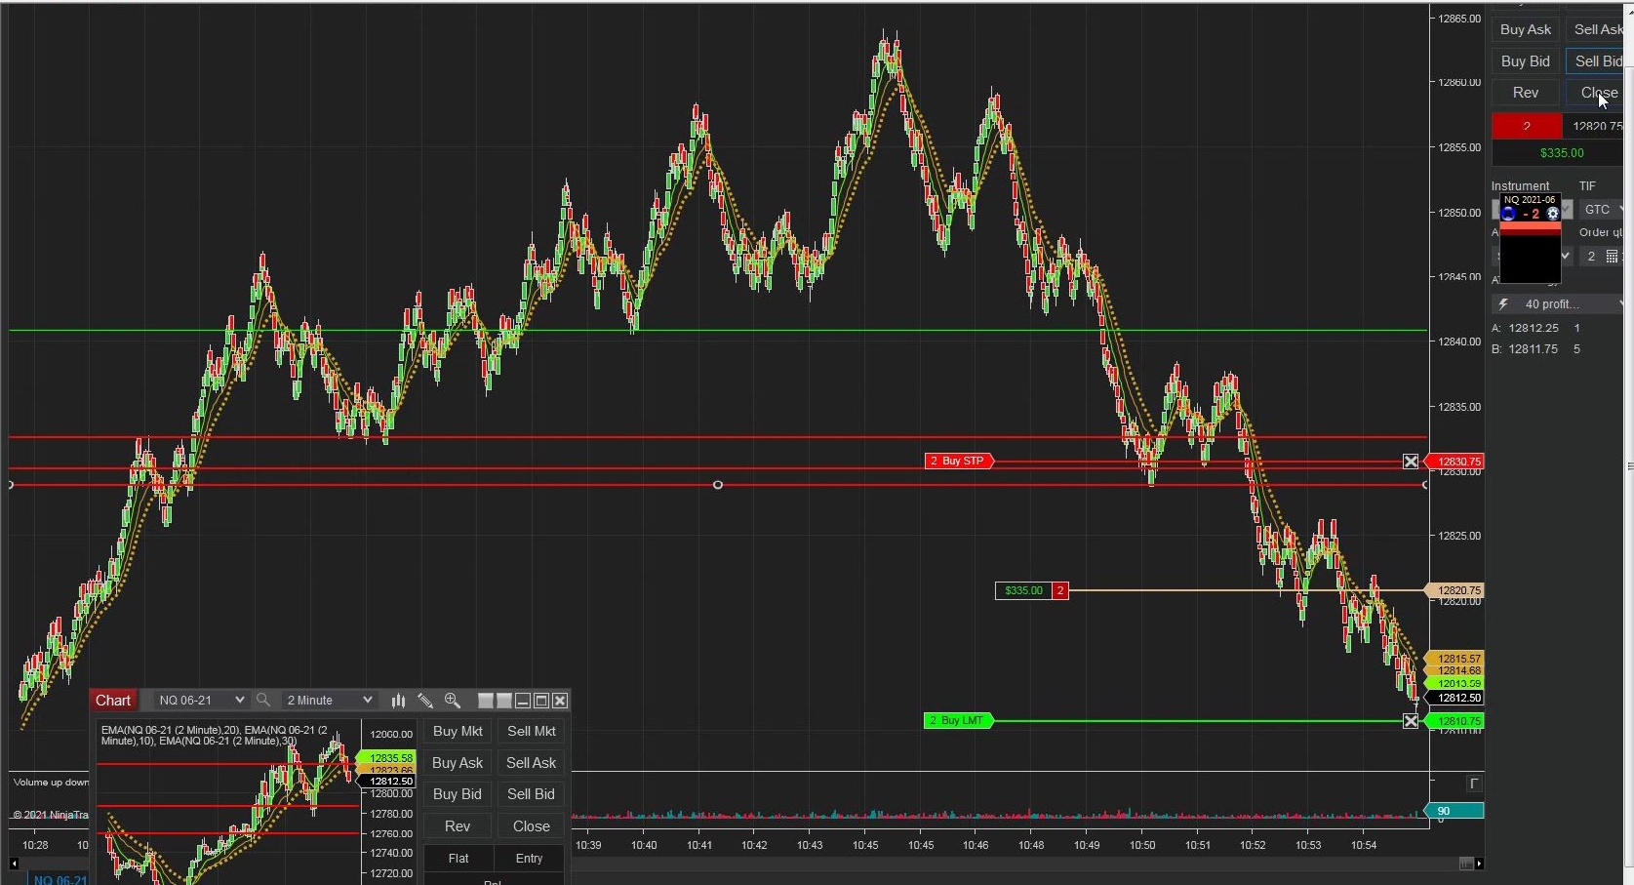This screenshot has width=1634, height=885.
Task: Open the order quantity calculator icon
Action: point(1612,256)
